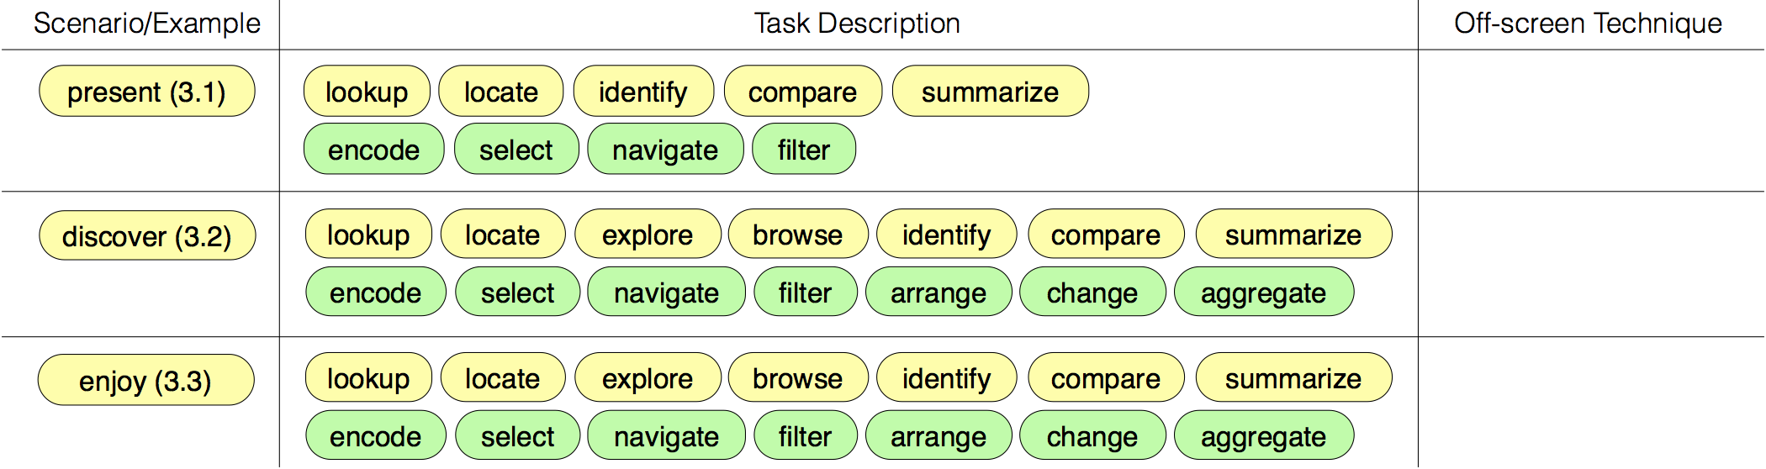Image resolution: width=1766 pixels, height=469 pixels.
Task: Click the "navigate" pill in the enjoy row
Action: point(666,436)
